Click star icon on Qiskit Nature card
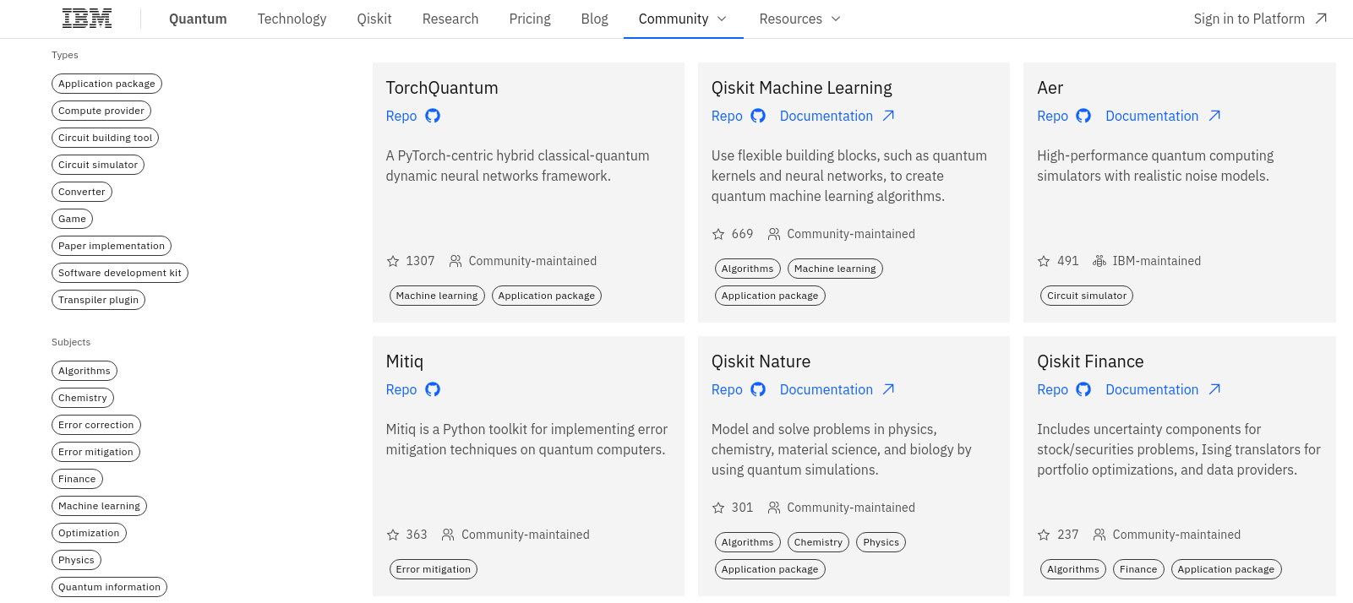1353x603 pixels. click(718, 508)
